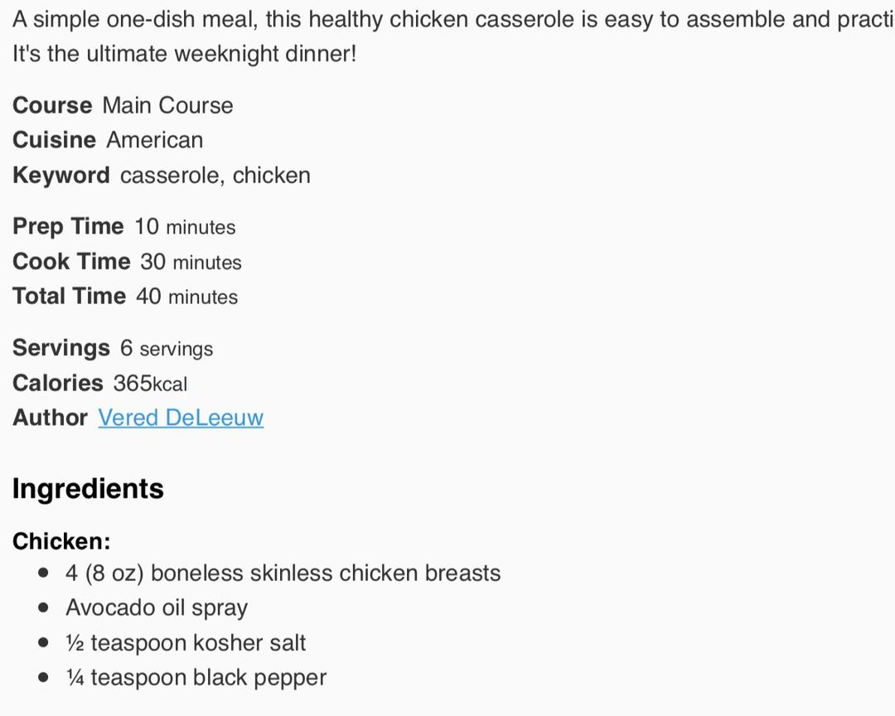
Task: Click the 'Main Course' course value
Action: [x=167, y=105]
